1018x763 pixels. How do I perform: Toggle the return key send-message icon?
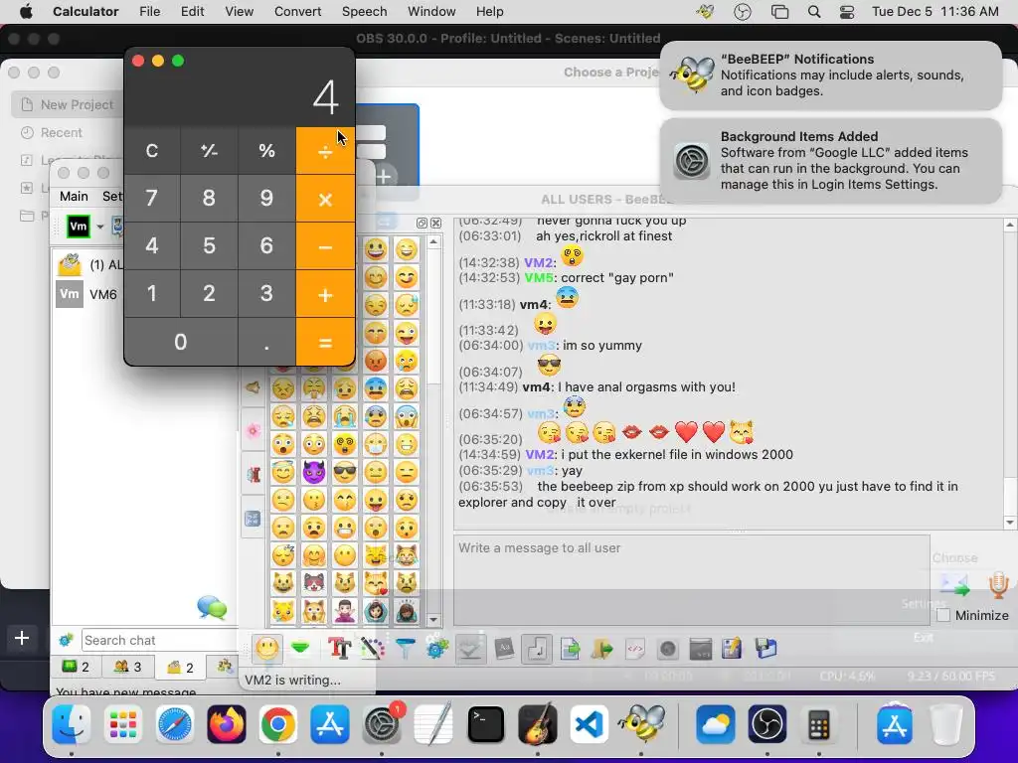[537, 649]
